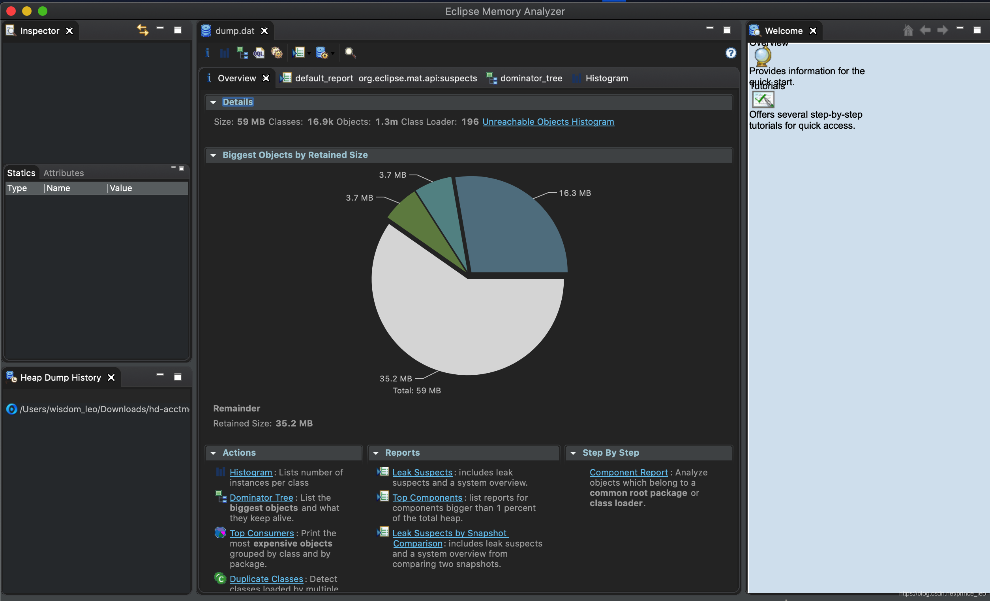Click the magnifier find-object-by-address icon
This screenshot has width=990, height=601.
coord(350,53)
